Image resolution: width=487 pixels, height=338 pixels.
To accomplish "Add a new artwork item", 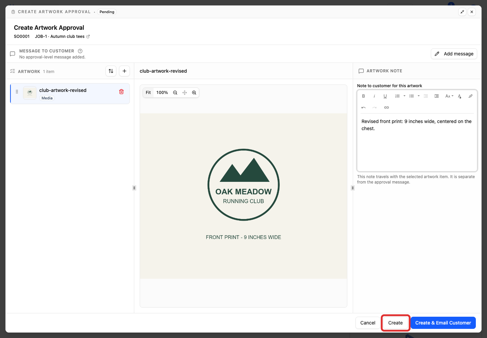I will pos(124,71).
